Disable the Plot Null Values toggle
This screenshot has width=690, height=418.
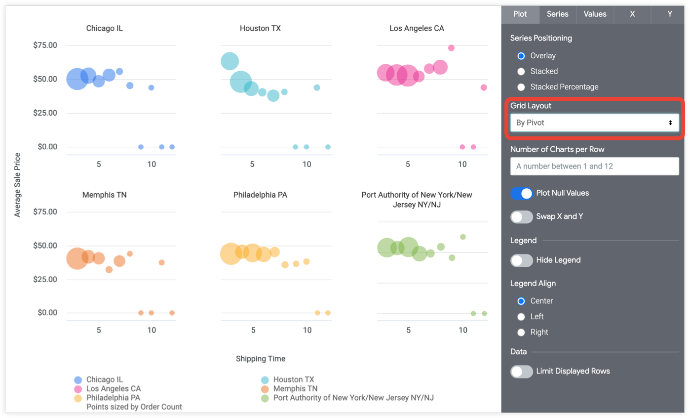pos(522,193)
